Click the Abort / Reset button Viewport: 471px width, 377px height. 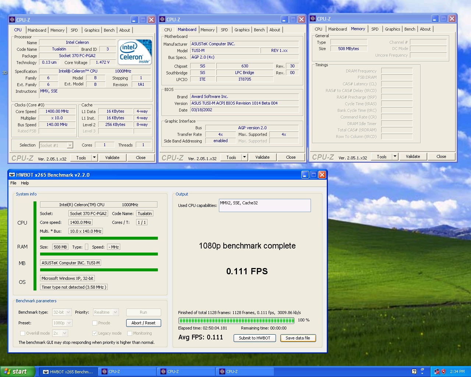click(x=144, y=323)
